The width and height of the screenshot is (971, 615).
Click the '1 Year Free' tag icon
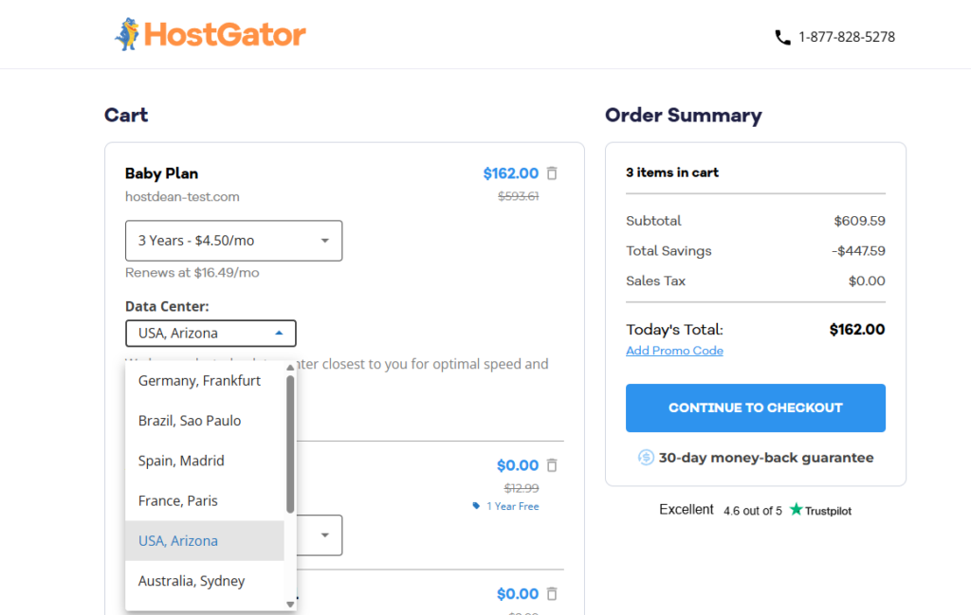coord(476,506)
